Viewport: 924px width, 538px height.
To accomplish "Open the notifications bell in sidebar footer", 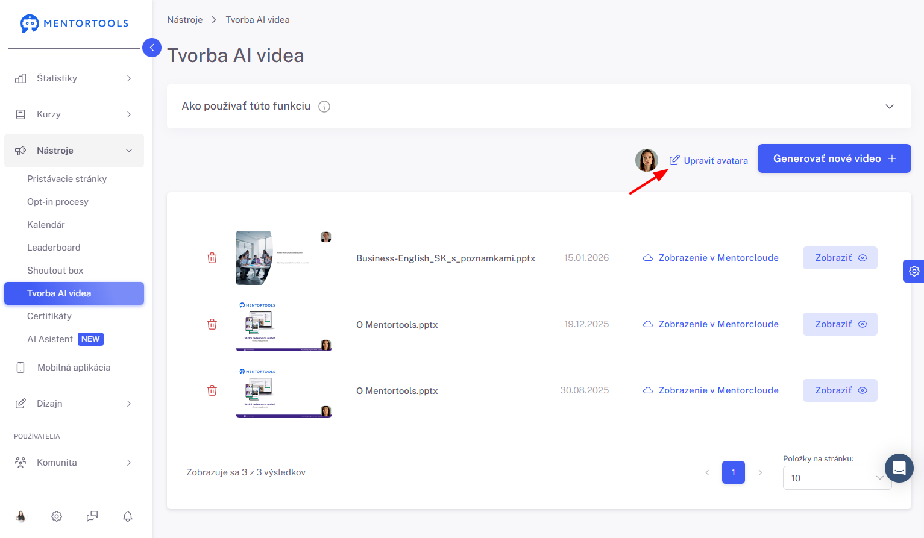I will 128,516.
